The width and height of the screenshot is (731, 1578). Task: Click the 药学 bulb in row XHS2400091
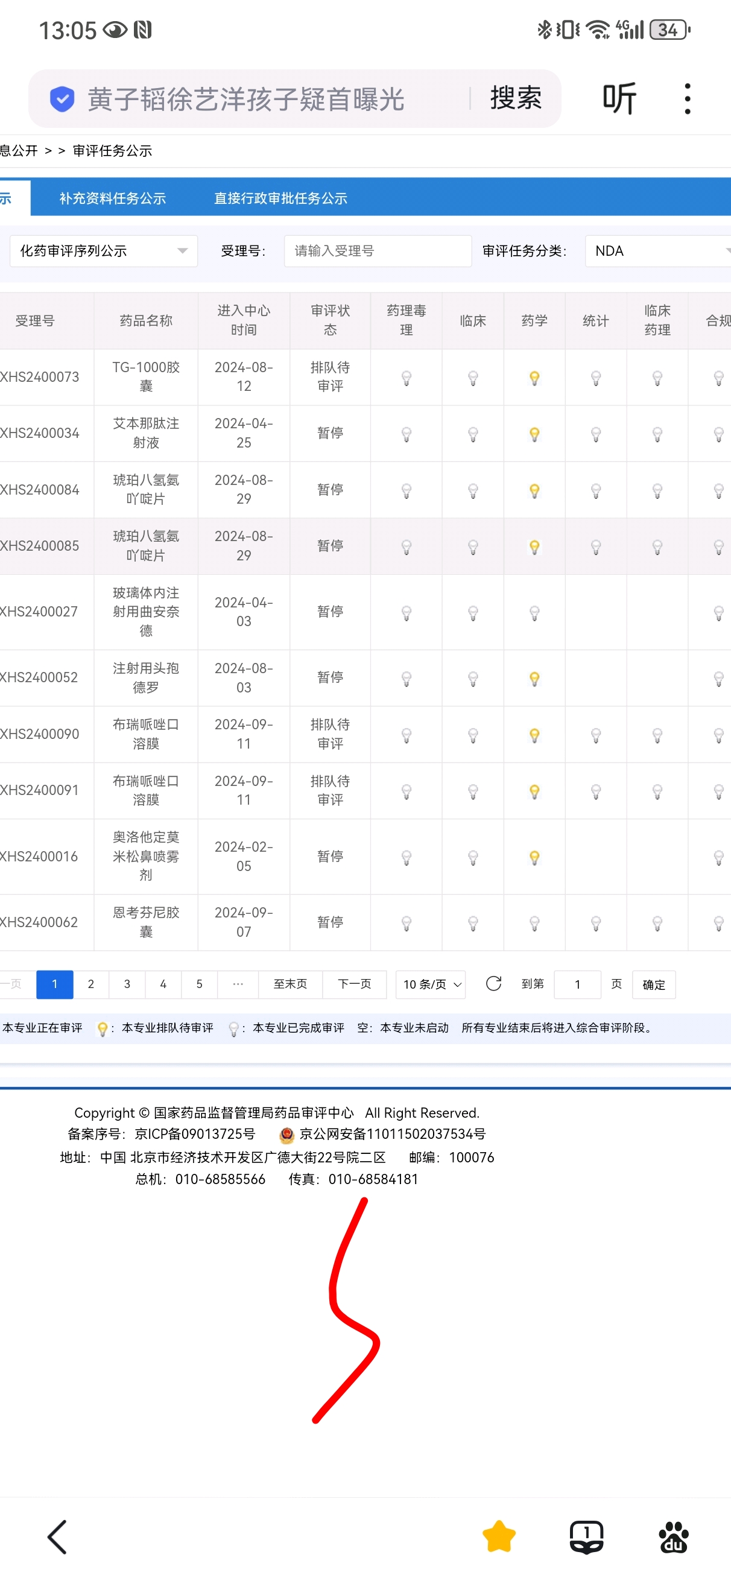coord(534,791)
